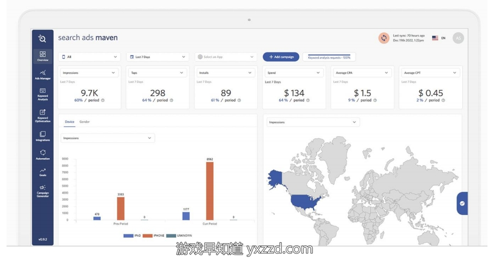This screenshot has height=259, width=500.
Task: Click the Search Ads Maven logo icon
Action: 42,38
